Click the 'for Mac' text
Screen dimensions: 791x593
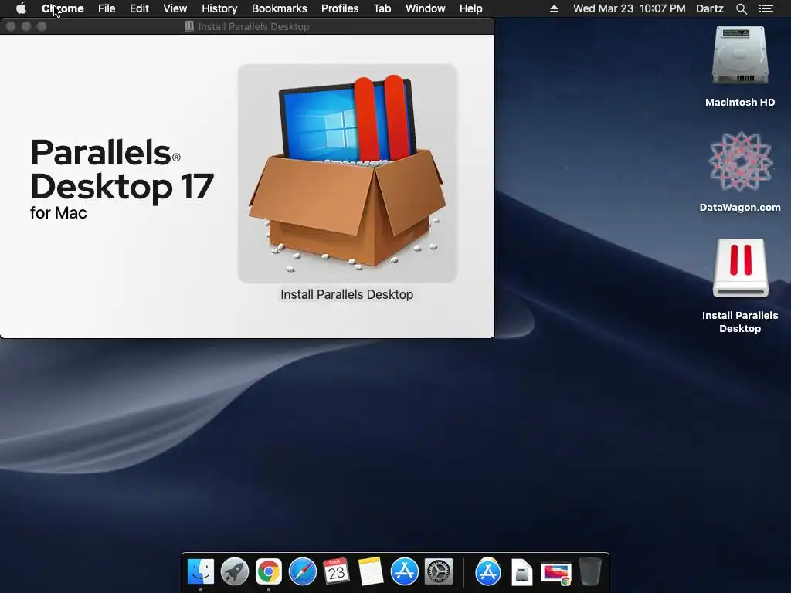[59, 213]
